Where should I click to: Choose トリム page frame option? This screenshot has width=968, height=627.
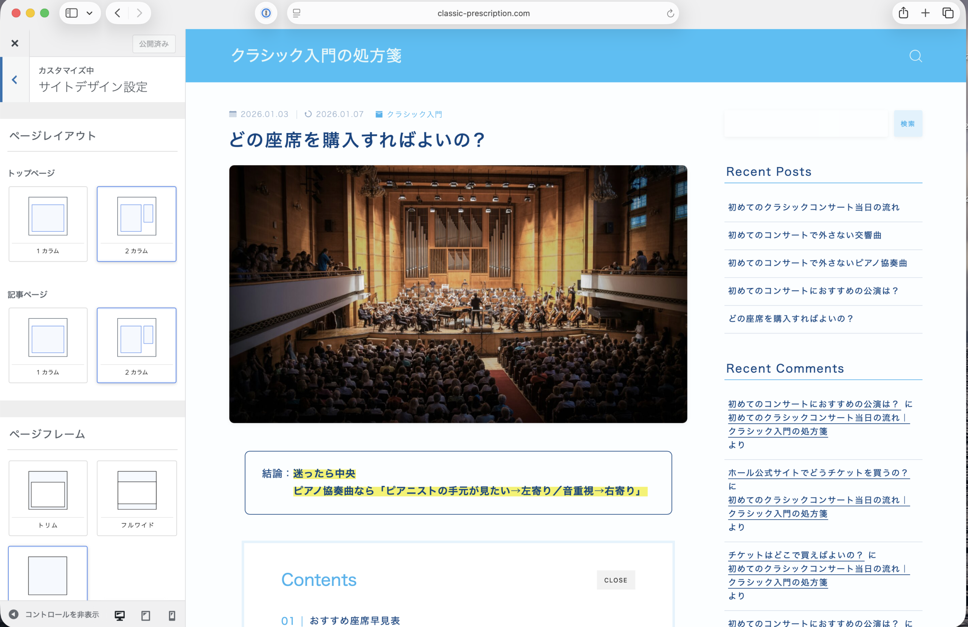(48, 498)
